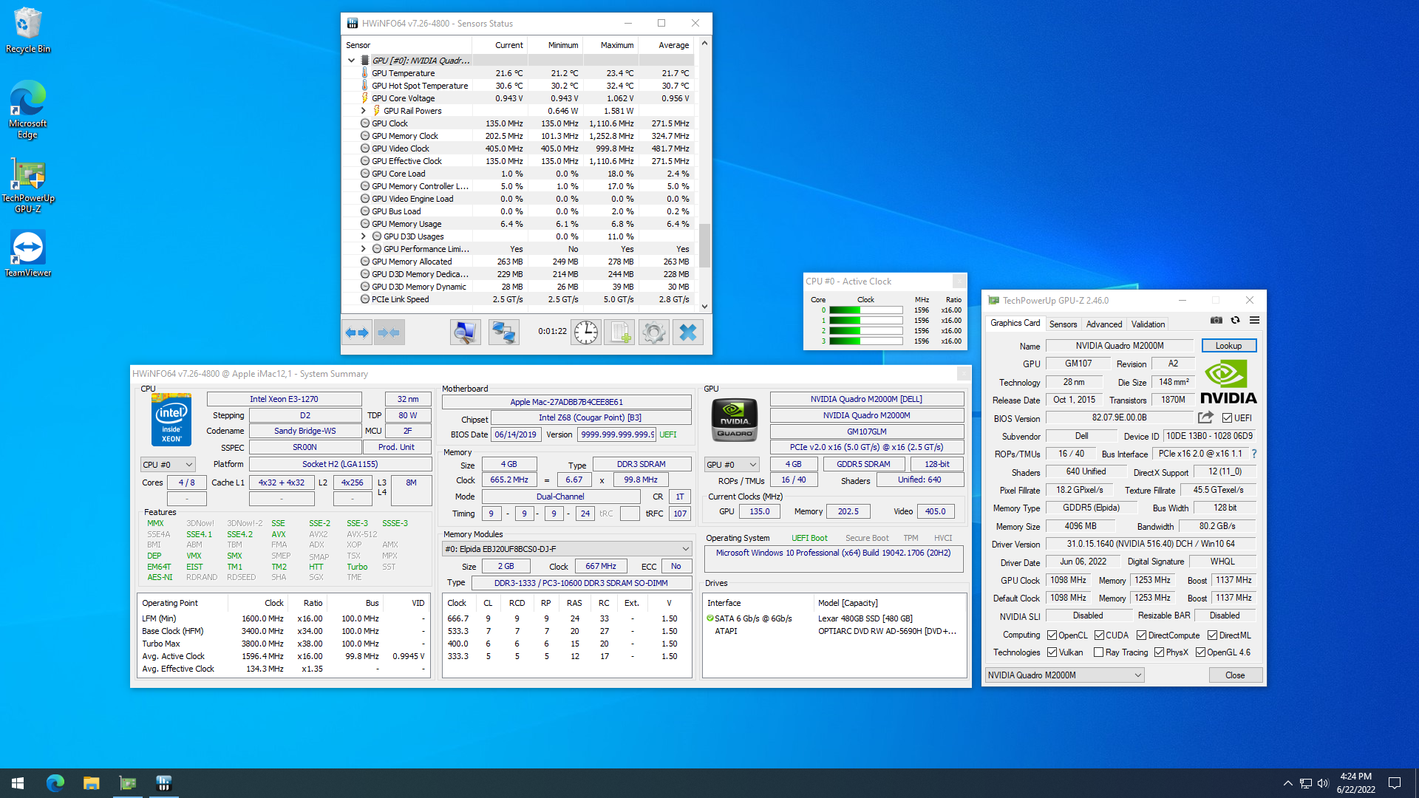Toggle the UEFI checkbox in GPU-Z
Viewport: 1419px width, 798px height.
point(1227,418)
